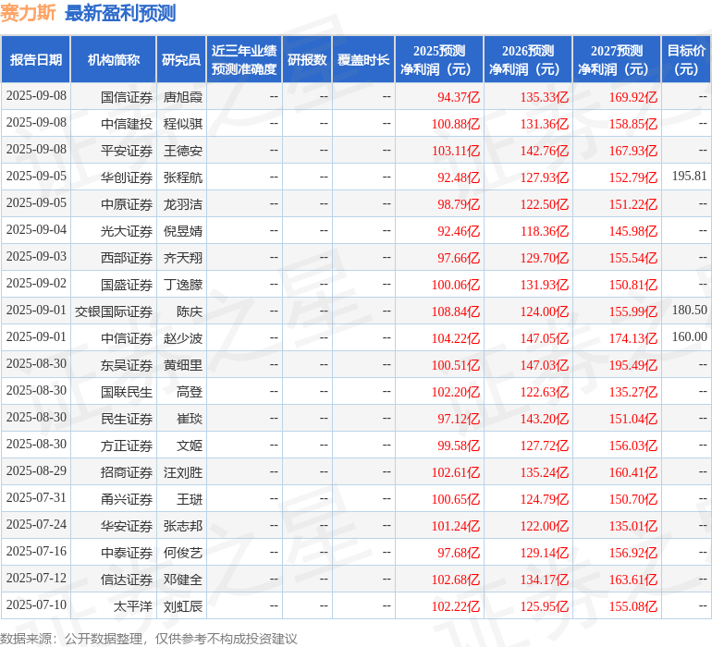Click the 160.00 target price
712x647 pixels.
[x=689, y=336]
